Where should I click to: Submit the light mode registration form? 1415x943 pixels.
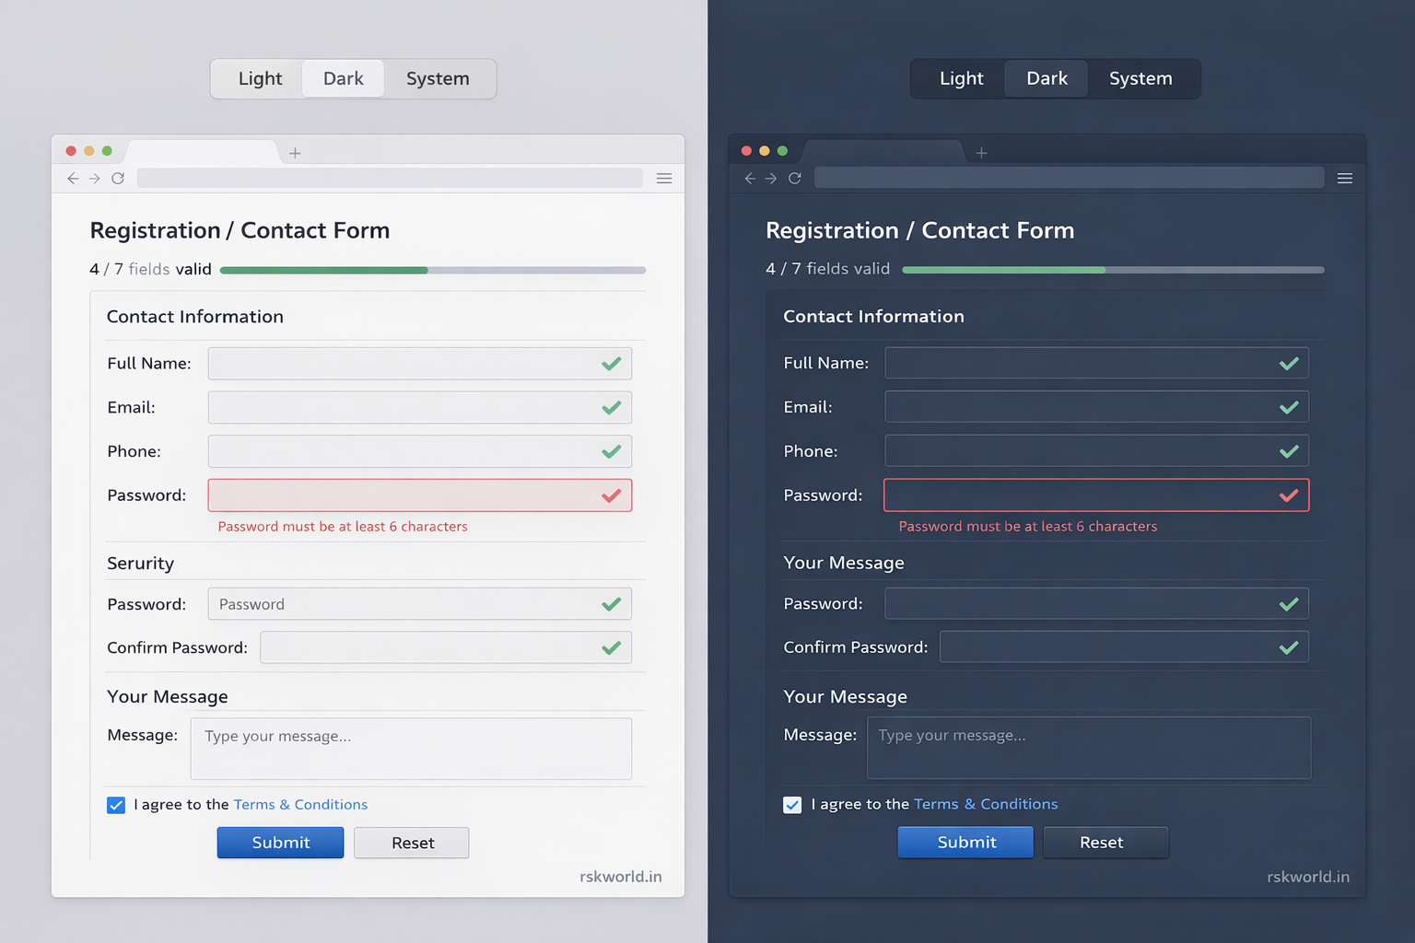pyautogui.click(x=280, y=843)
